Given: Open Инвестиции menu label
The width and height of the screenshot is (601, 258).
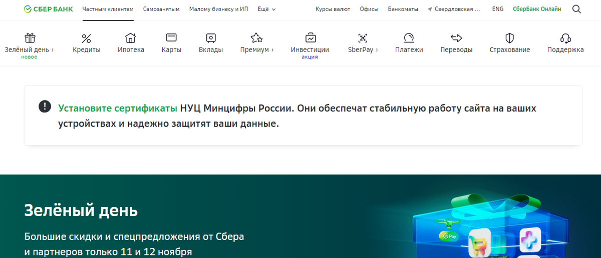Looking at the screenshot, I should point(310,49).
